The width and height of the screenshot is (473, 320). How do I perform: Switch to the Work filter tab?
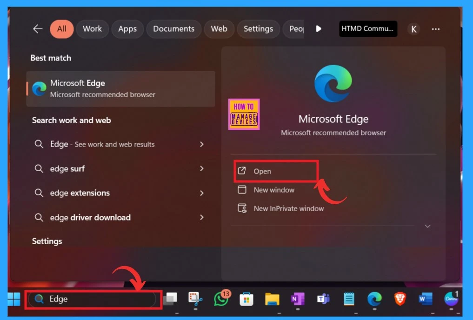(x=92, y=29)
